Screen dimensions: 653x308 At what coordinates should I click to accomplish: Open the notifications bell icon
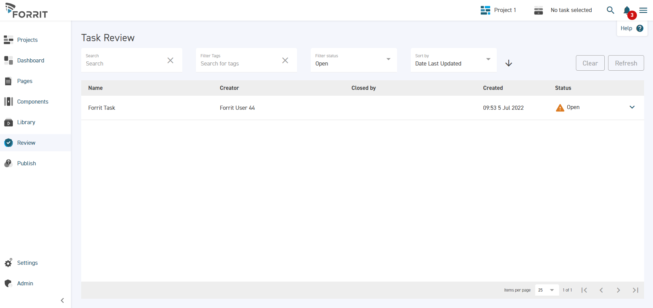(627, 10)
